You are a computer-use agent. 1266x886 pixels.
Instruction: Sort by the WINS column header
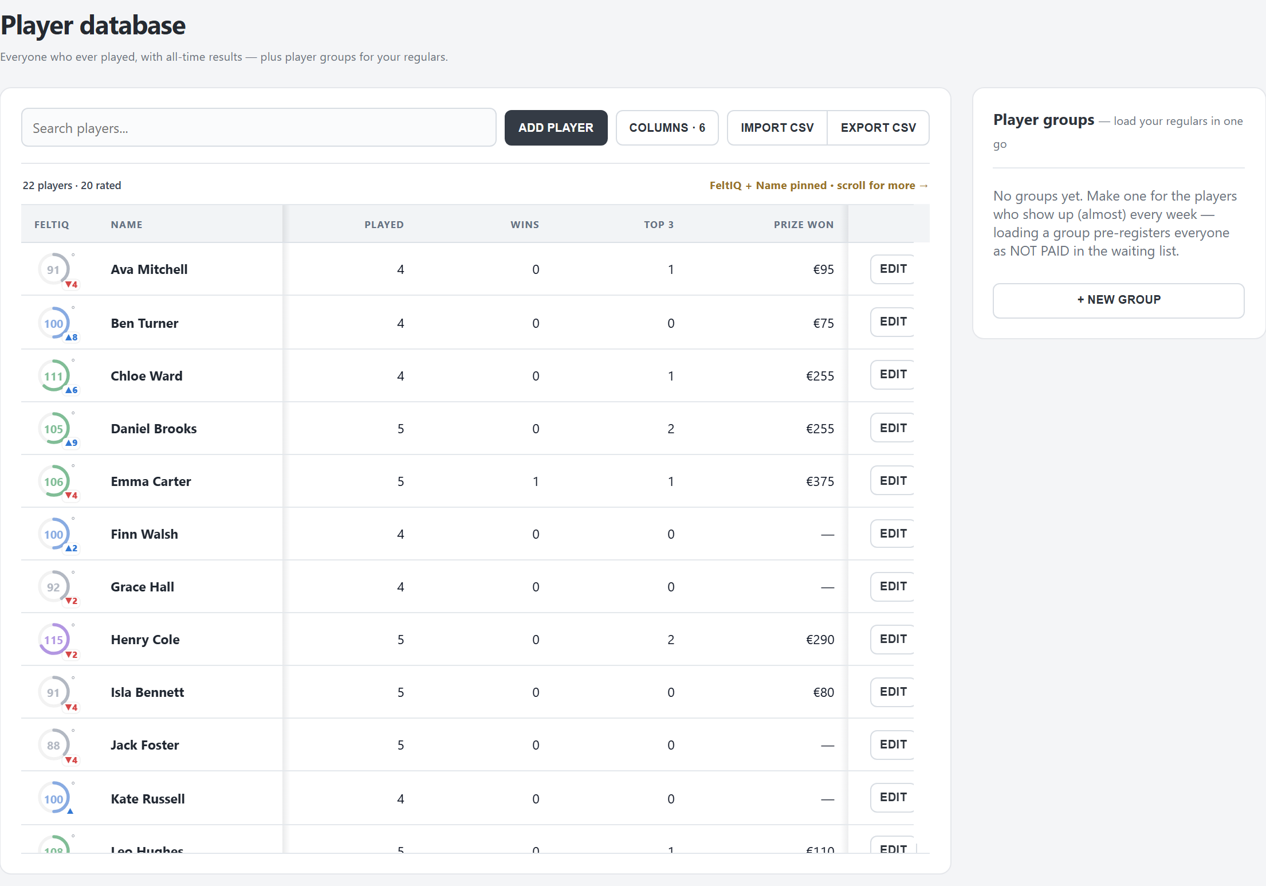click(525, 225)
